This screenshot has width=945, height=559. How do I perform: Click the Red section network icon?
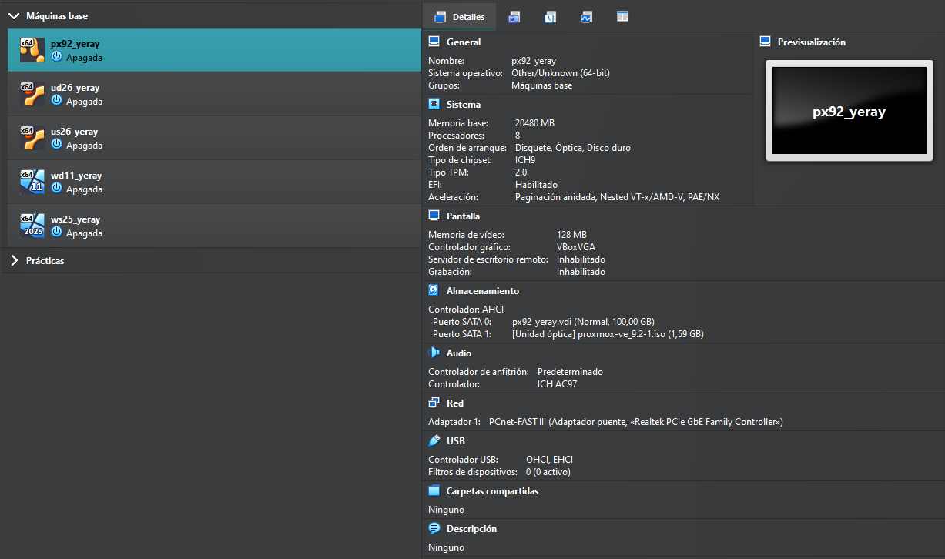click(x=434, y=403)
